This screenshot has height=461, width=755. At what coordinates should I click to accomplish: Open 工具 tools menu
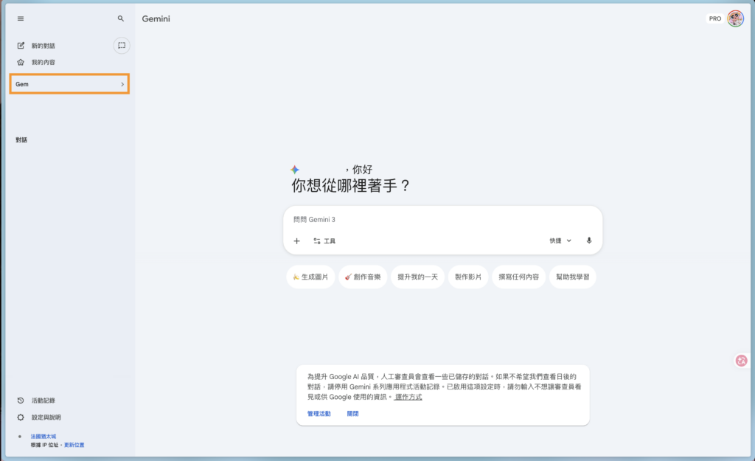click(324, 240)
